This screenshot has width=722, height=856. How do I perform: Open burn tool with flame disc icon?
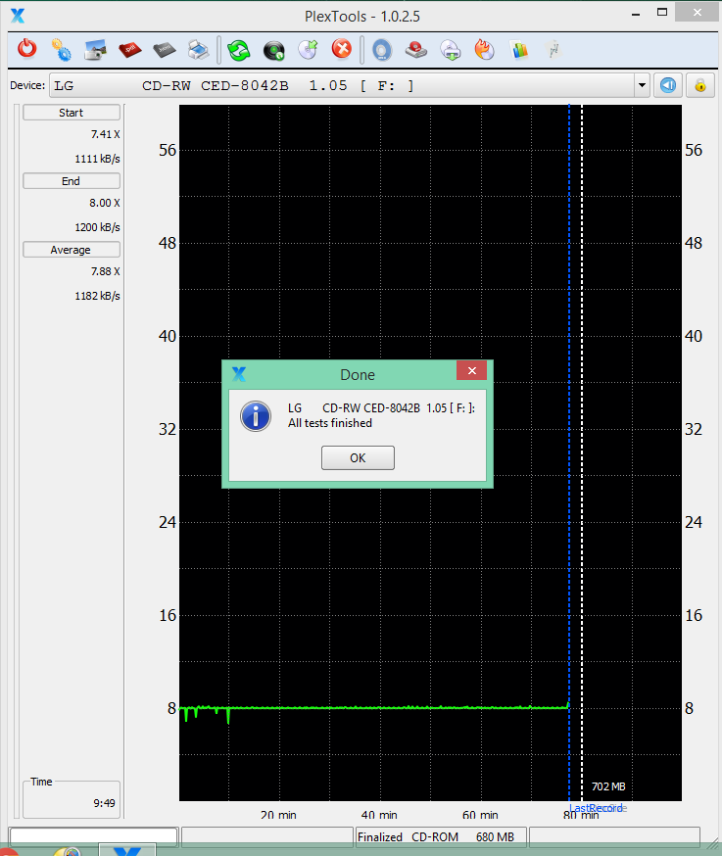484,50
